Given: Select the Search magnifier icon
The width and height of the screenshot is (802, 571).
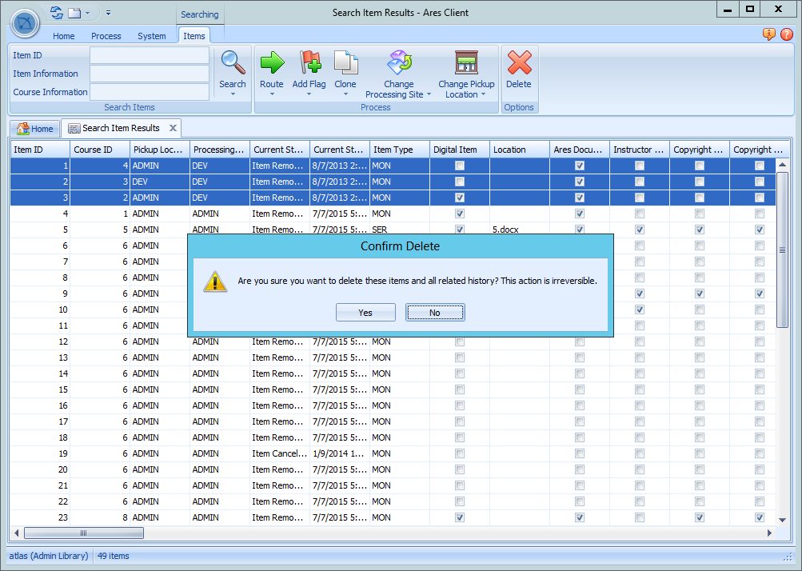Looking at the screenshot, I should click(232, 62).
